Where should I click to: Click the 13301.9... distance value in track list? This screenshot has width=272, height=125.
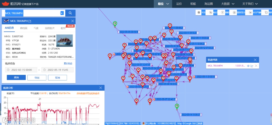point(240,66)
